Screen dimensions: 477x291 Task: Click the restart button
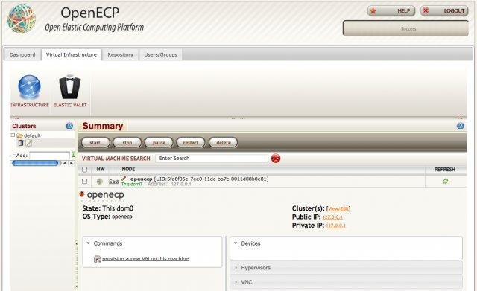pyautogui.click(x=191, y=142)
